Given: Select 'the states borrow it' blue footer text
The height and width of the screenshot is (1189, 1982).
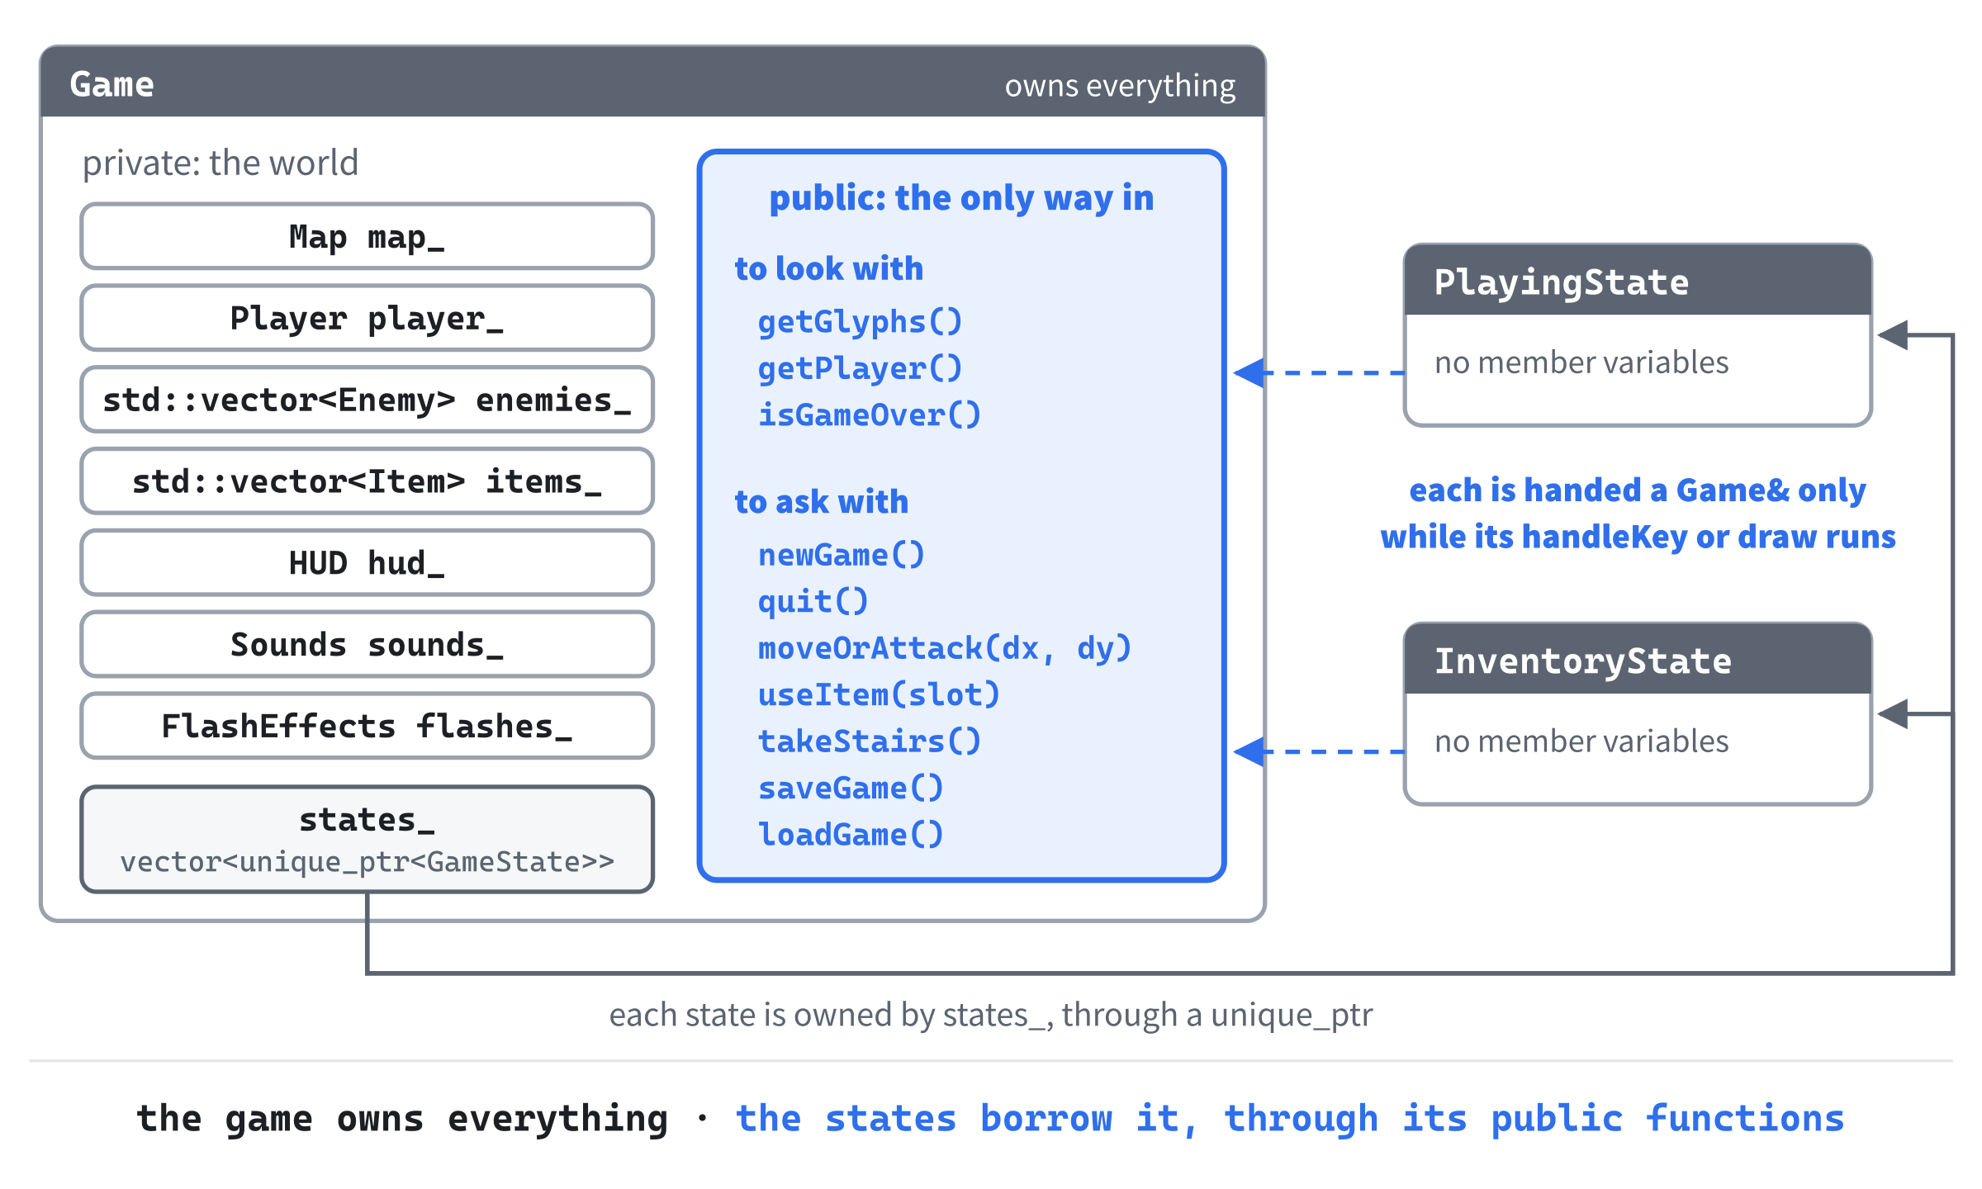Looking at the screenshot, I should [x=965, y=1119].
